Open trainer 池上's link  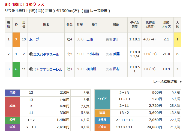pyautogui.click(x=116, y=39)
